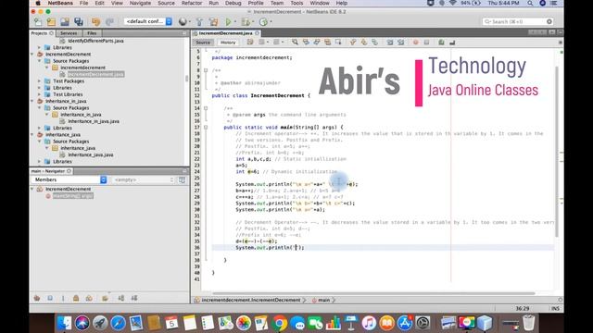Open Photos app from the Dock

(x=244, y=323)
